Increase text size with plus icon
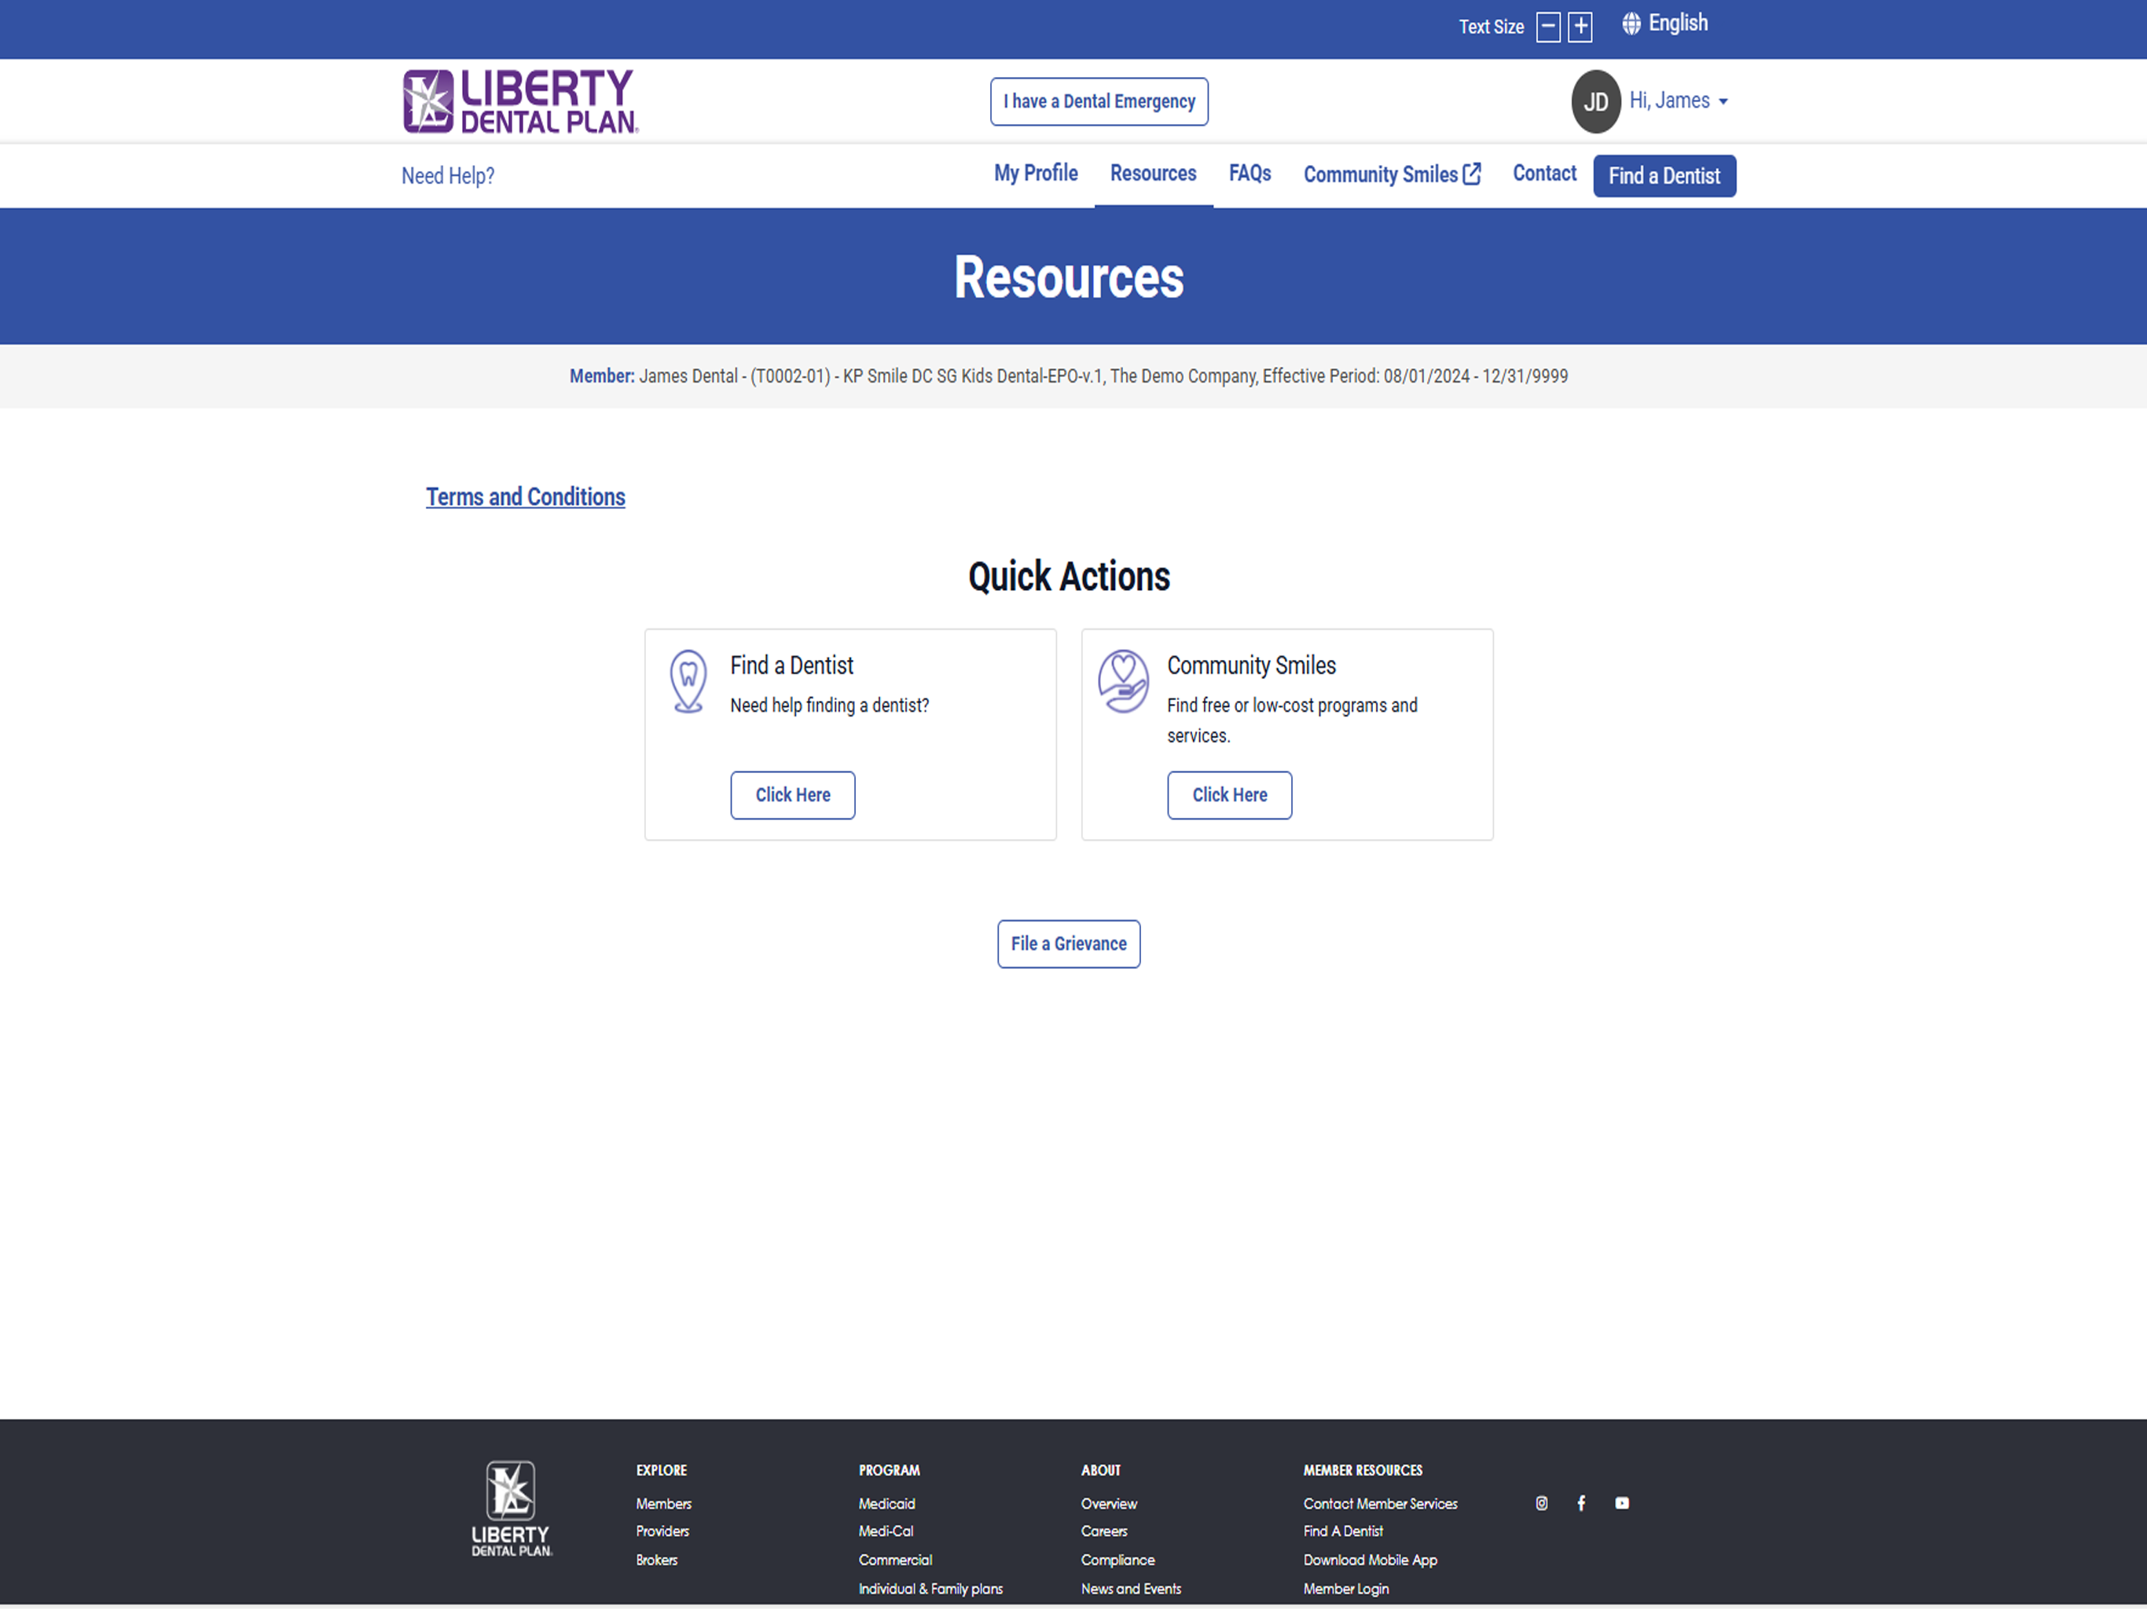 [x=1580, y=27]
